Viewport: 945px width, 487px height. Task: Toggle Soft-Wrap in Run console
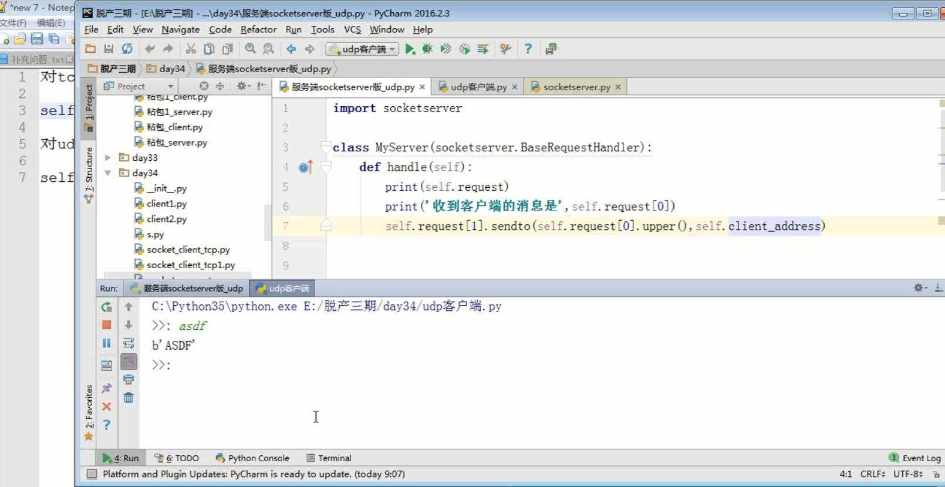pos(129,343)
